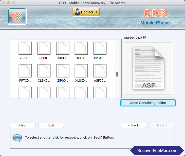The width and height of the screenshot is (185, 156).
Task: Click the speech bubble hint icon
Action: tap(17, 138)
